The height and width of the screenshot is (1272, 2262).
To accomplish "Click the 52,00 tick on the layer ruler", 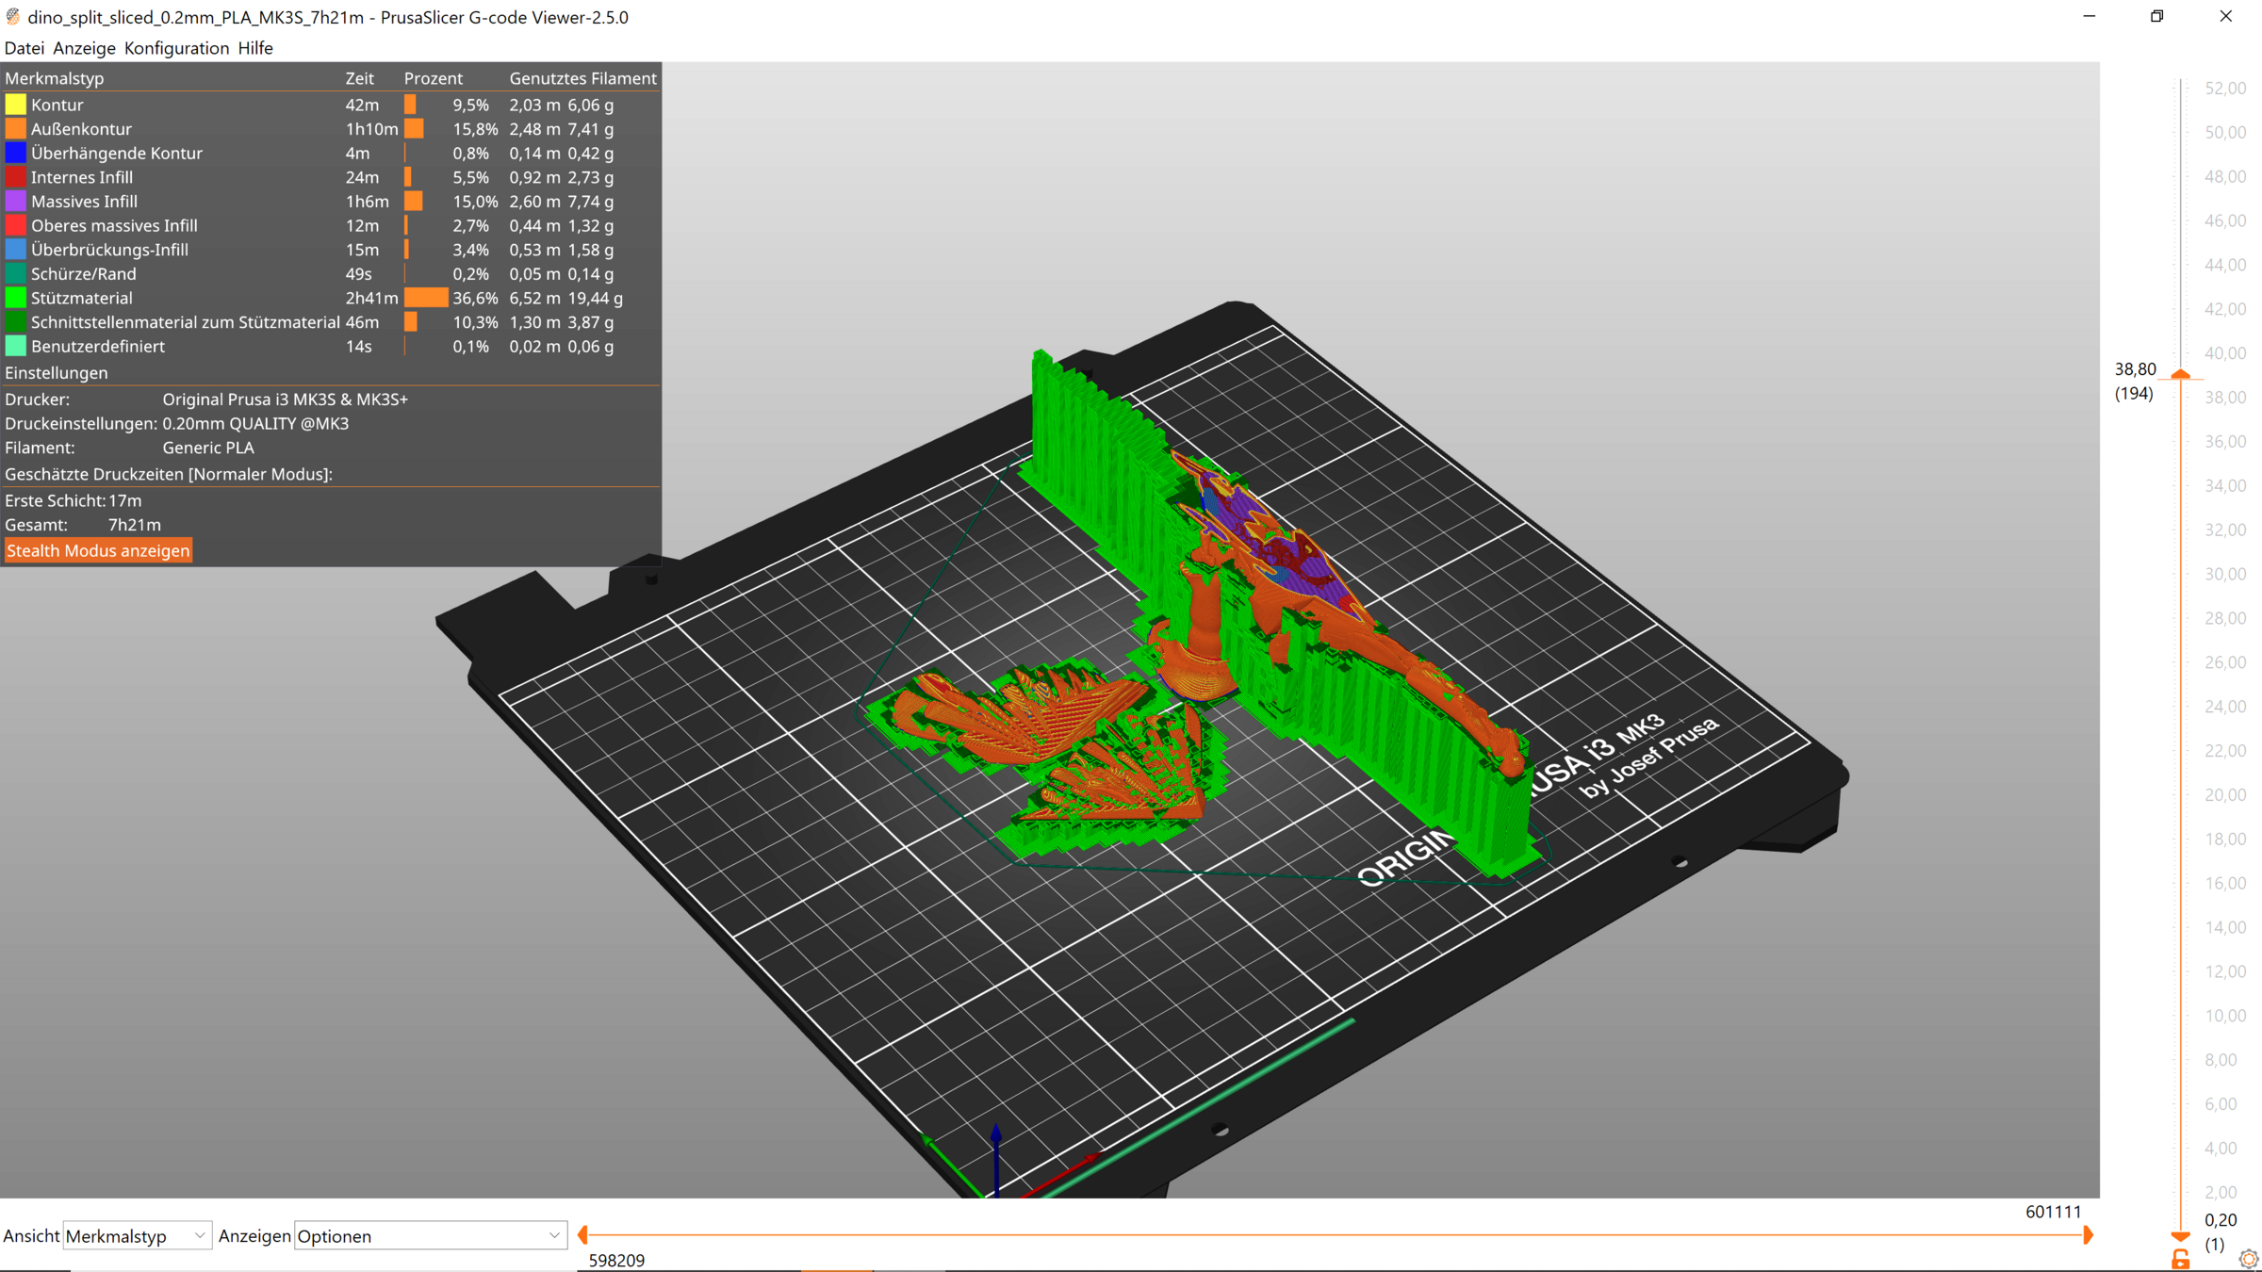I will [x=2225, y=88].
